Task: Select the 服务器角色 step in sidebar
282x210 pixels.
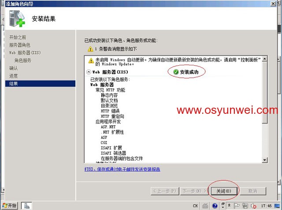Action: [20, 45]
